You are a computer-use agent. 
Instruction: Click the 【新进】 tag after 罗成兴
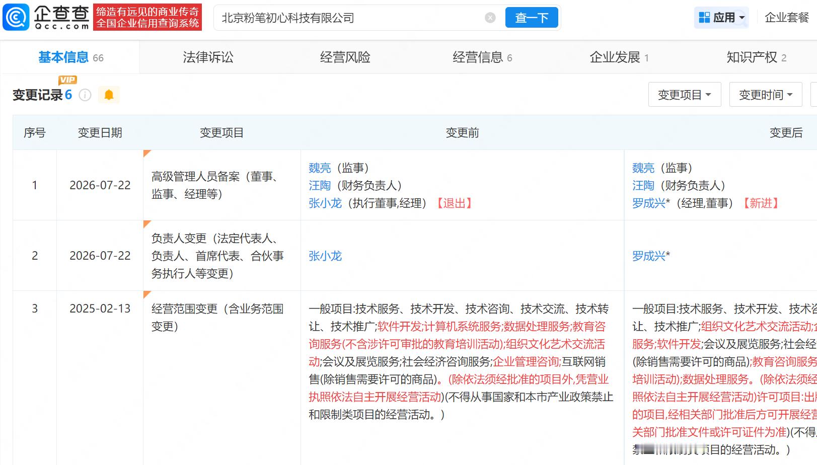(x=761, y=203)
